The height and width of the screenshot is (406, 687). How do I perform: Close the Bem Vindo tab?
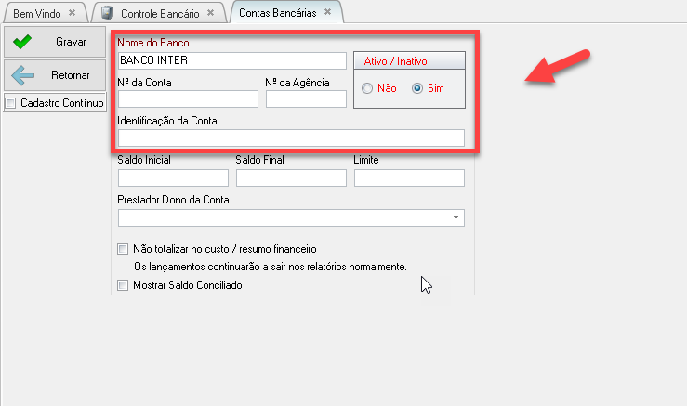click(73, 13)
